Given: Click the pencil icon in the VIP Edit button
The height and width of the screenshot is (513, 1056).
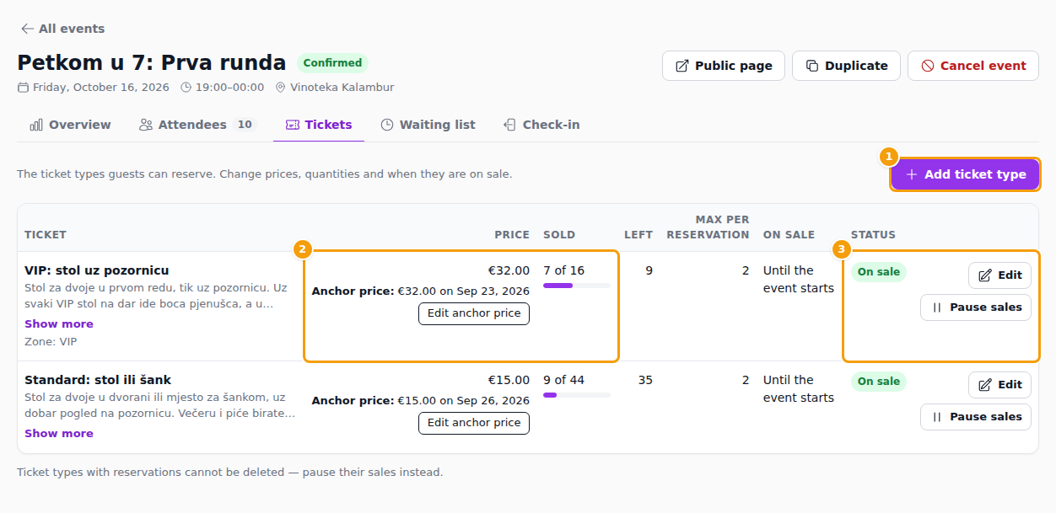Looking at the screenshot, I should coord(985,275).
